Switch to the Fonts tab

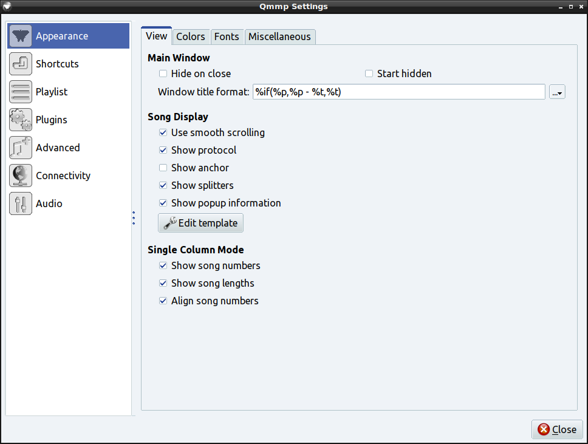coord(227,36)
